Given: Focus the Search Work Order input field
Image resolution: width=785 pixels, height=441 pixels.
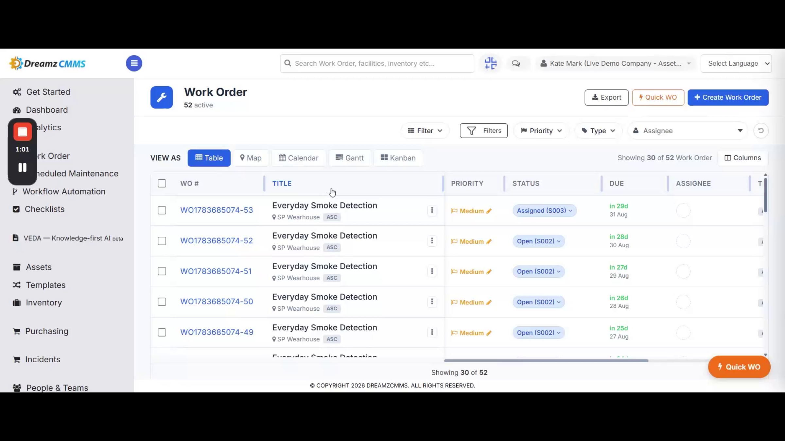Looking at the screenshot, I should pyautogui.click(x=377, y=63).
